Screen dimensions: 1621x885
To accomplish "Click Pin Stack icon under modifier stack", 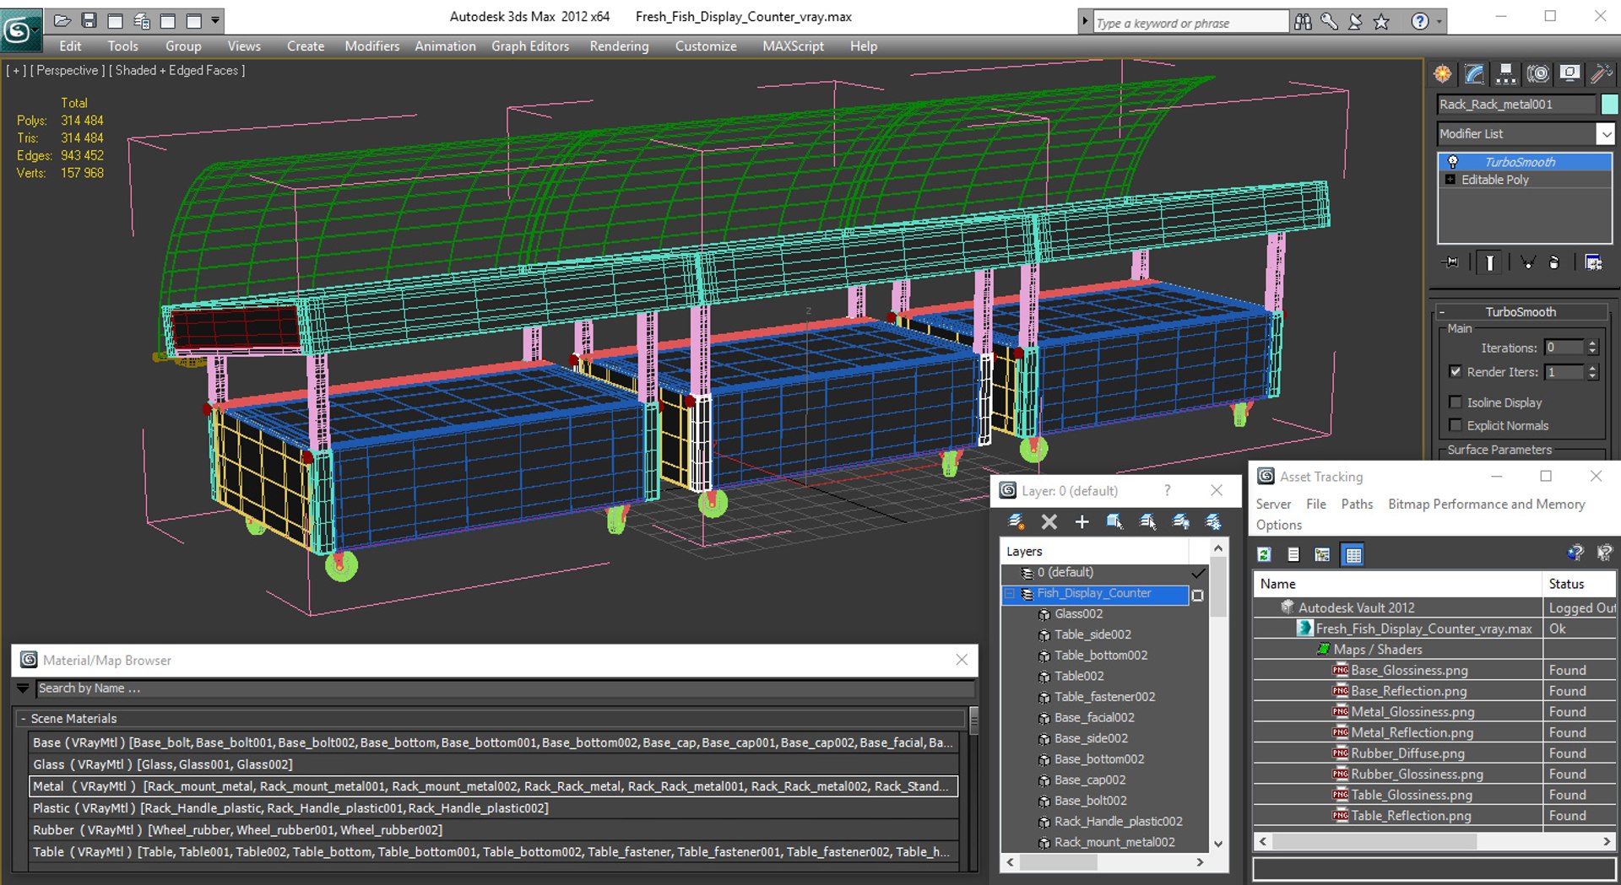I will pos(1450,262).
